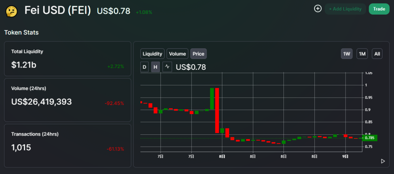This screenshot has height=174, width=394.
Task: Click the Add Liquidity button
Action: [345, 9]
